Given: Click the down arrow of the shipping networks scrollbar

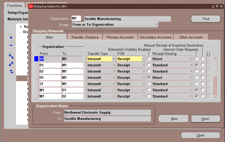Looking at the screenshot, I should tap(215, 97).
